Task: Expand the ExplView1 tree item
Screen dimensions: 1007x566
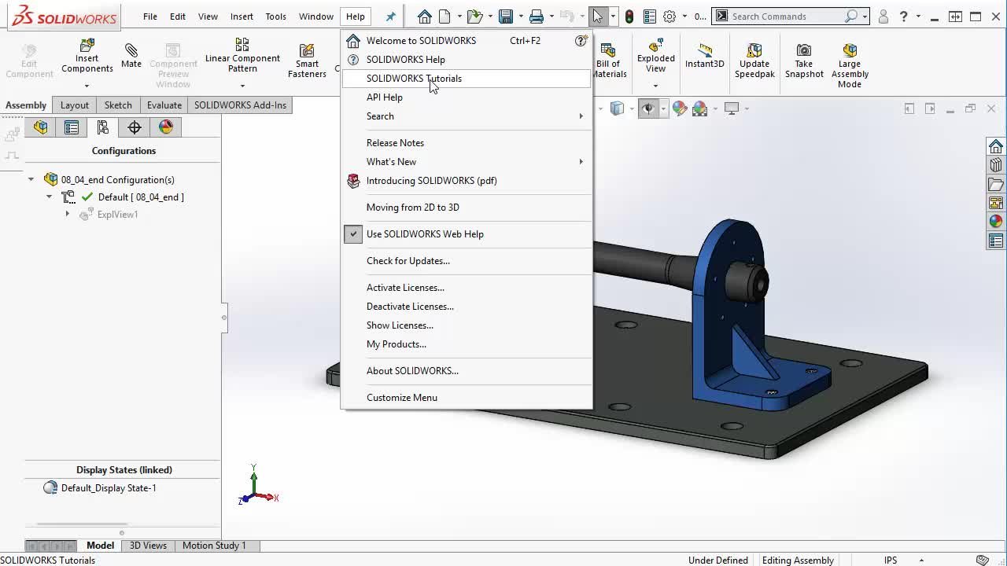Action: pos(68,215)
